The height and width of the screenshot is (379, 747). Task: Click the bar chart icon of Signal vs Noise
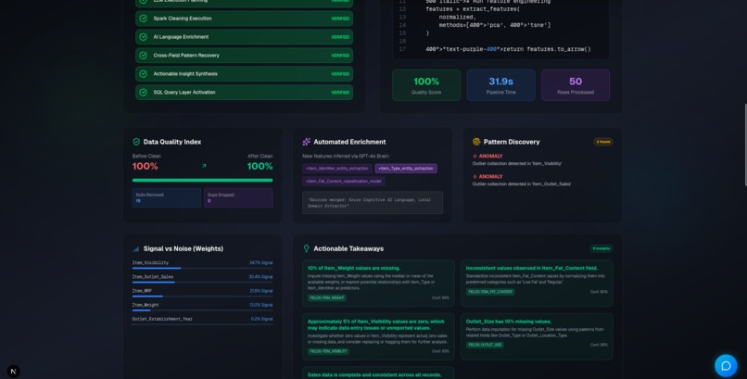coord(136,249)
